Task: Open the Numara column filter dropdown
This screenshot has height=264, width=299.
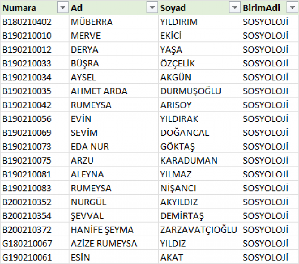Action: [x=62, y=8]
